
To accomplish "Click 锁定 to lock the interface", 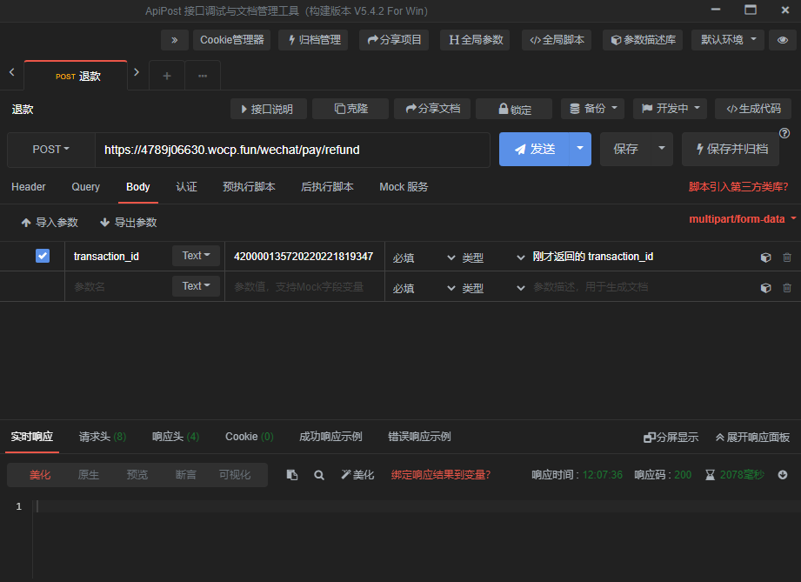I will pyautogui.click(x=514, y=109).
